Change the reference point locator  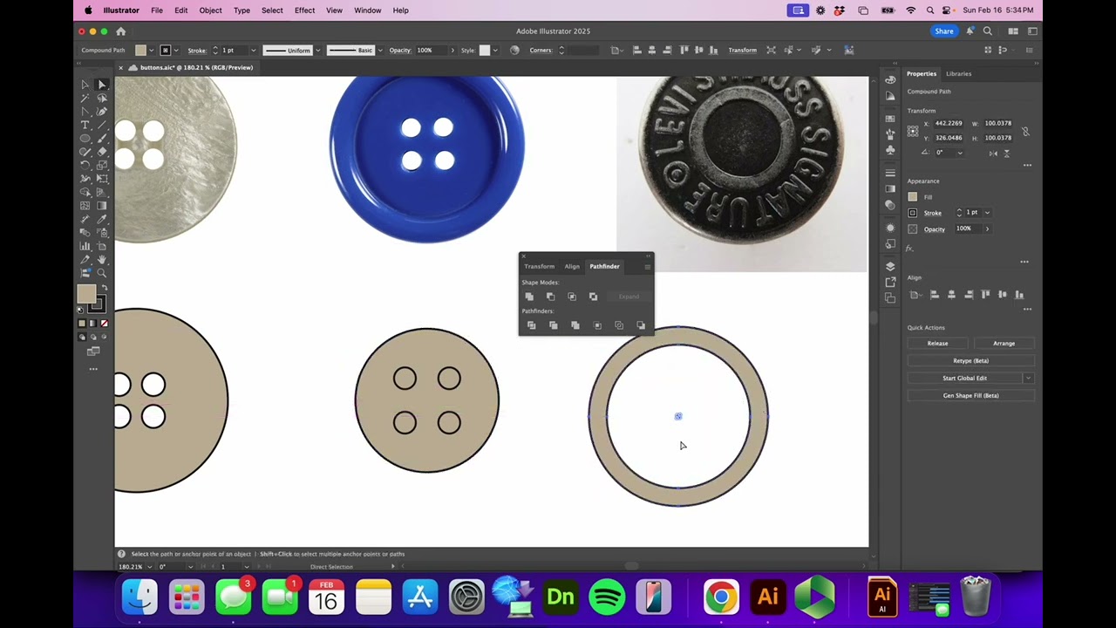coord(913,131)
